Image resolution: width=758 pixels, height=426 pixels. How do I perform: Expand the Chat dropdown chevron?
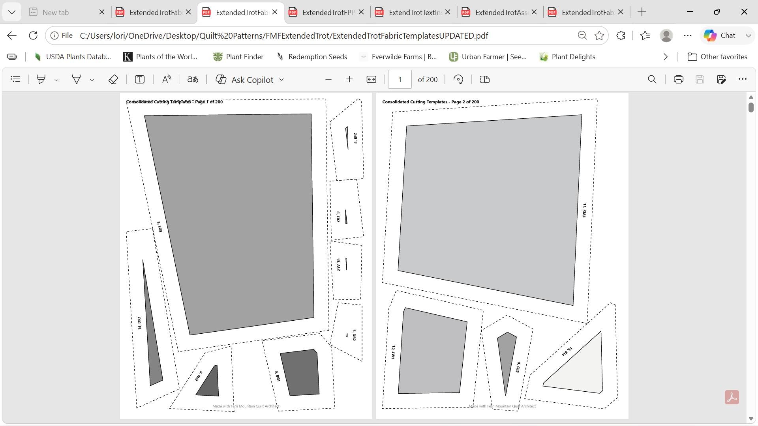[x=748, y=35]
